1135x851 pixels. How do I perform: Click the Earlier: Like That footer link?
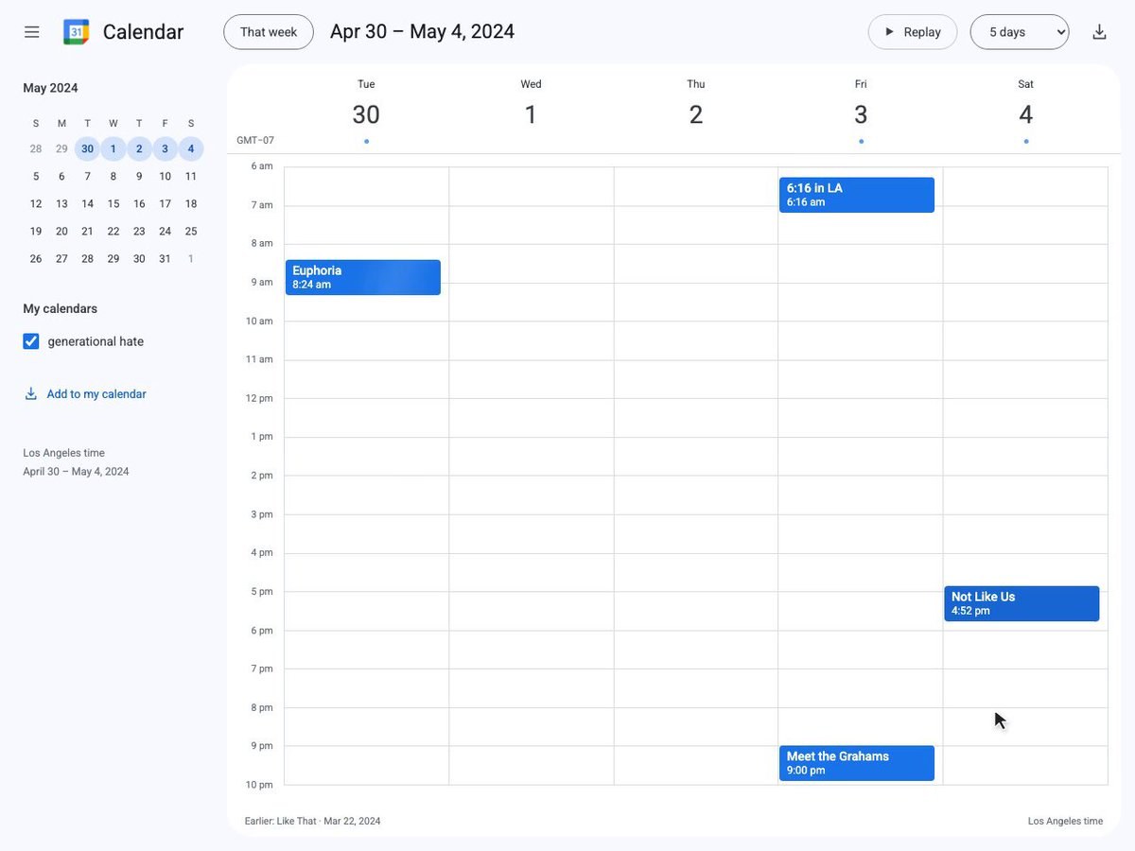(x=312, y=821)
